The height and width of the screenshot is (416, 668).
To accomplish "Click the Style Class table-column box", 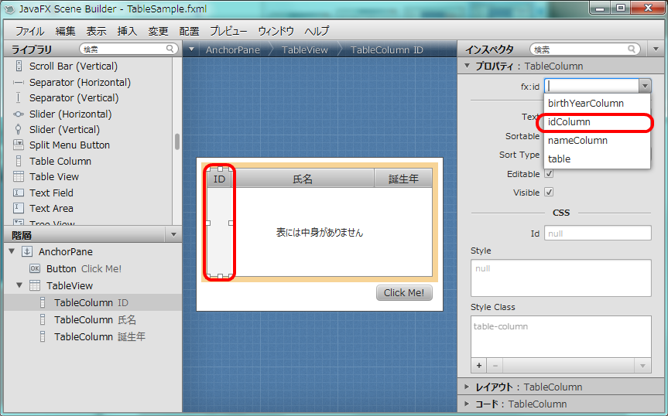I will tap(560, 336).
